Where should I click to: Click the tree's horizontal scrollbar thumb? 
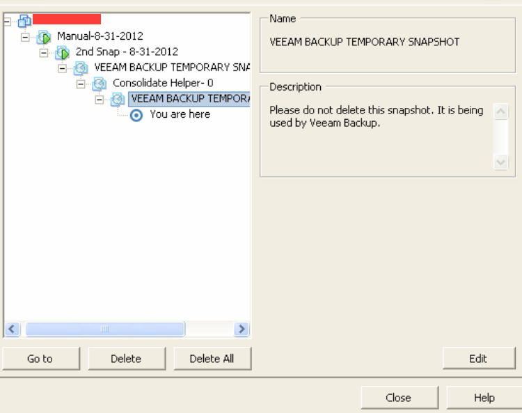(x=105, y=329)
